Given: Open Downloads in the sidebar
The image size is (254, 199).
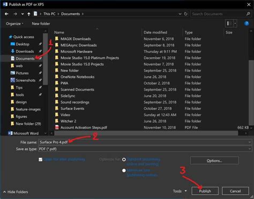Looking at the screenshot, I should coord(23,51).
